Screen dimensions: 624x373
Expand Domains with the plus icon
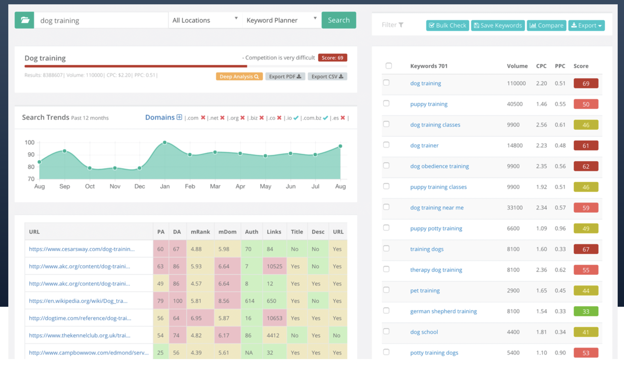pyautogui.click(x=179, y=117)
